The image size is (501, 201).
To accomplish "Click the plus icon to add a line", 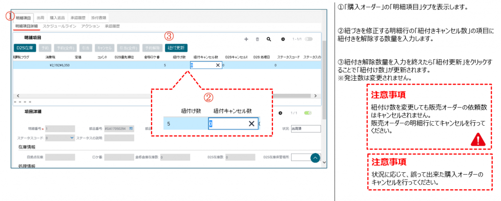I will pos(245,39).
